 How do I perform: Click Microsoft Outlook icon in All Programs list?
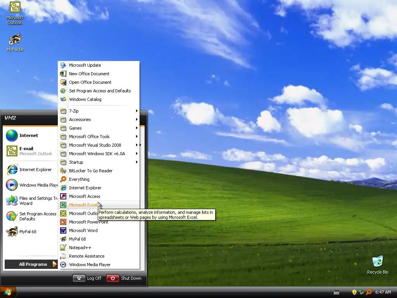tap(63, 213)
